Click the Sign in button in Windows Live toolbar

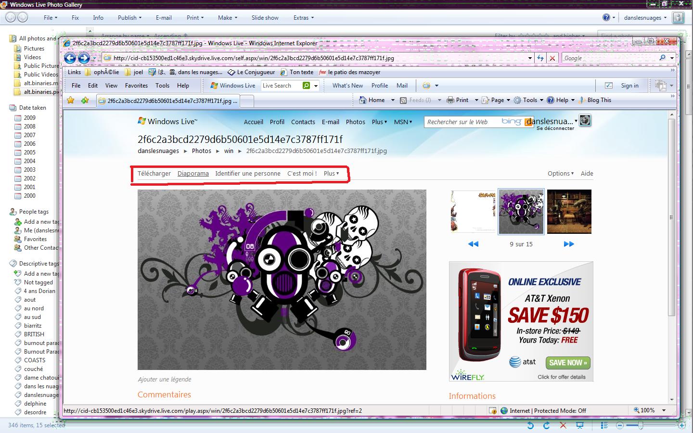pyautogui.click(x=629, y=86)
